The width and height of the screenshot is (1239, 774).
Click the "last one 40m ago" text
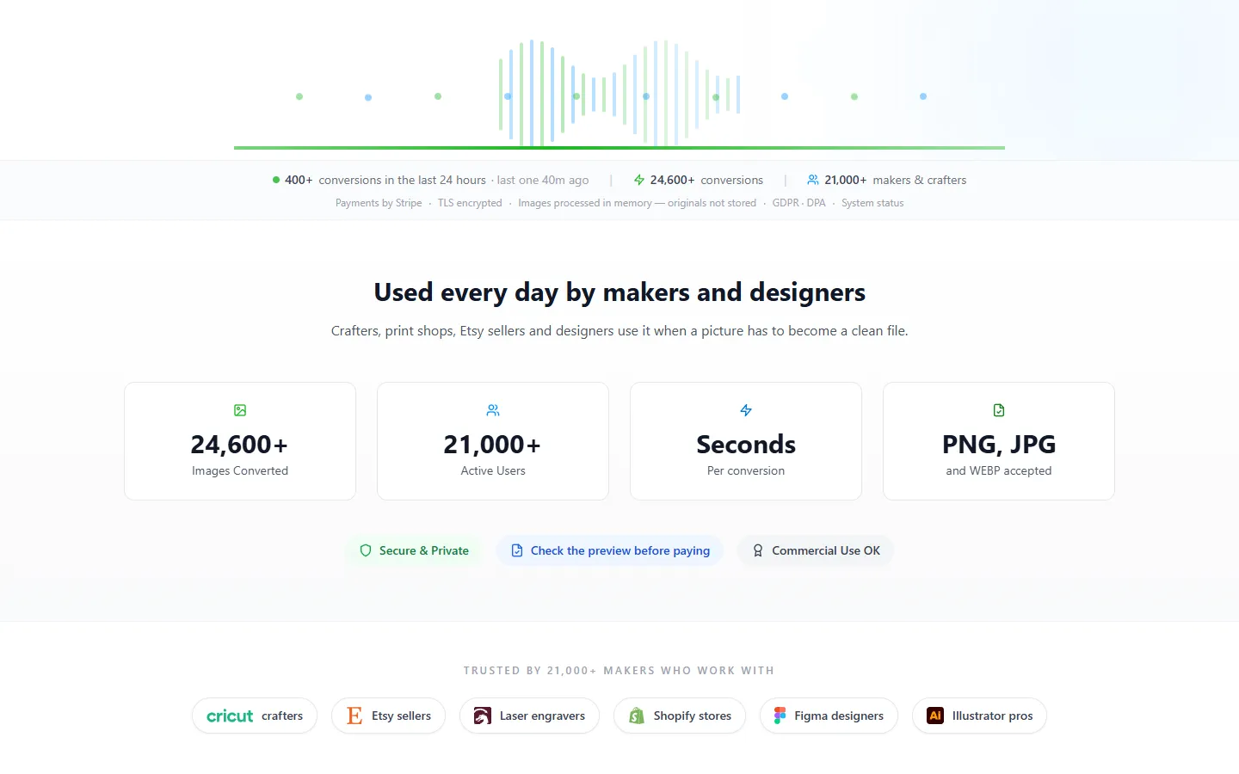[x=543, y=180]
